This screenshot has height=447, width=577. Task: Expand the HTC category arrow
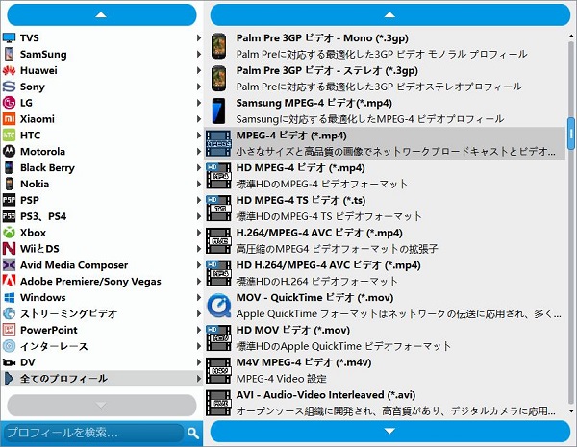click(x=198, y=136)
